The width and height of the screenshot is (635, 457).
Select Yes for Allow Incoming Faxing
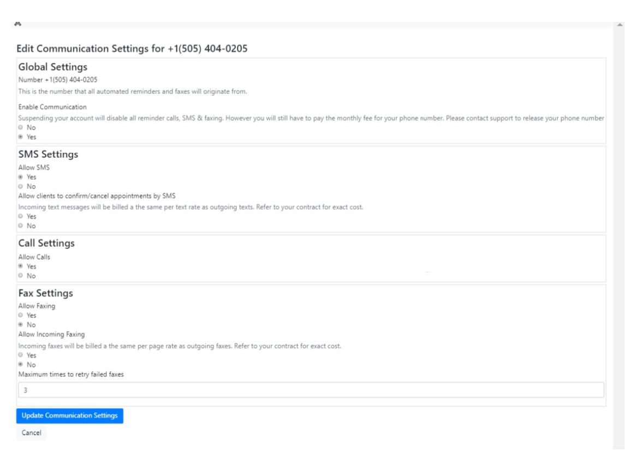tap(21, 355)
